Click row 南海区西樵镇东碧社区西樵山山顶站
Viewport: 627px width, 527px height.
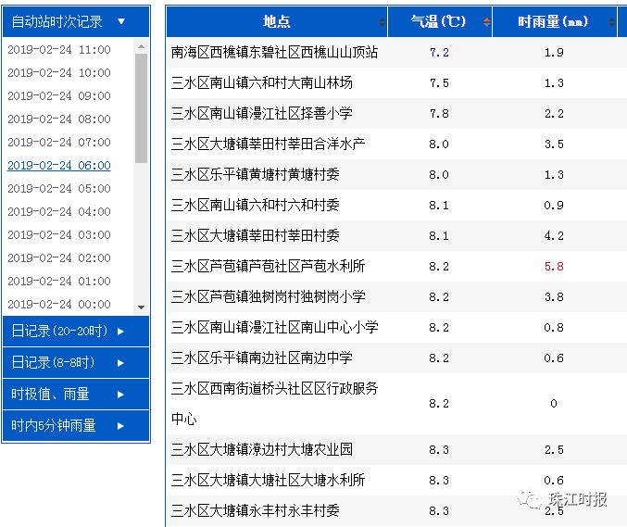pos(396,53)
